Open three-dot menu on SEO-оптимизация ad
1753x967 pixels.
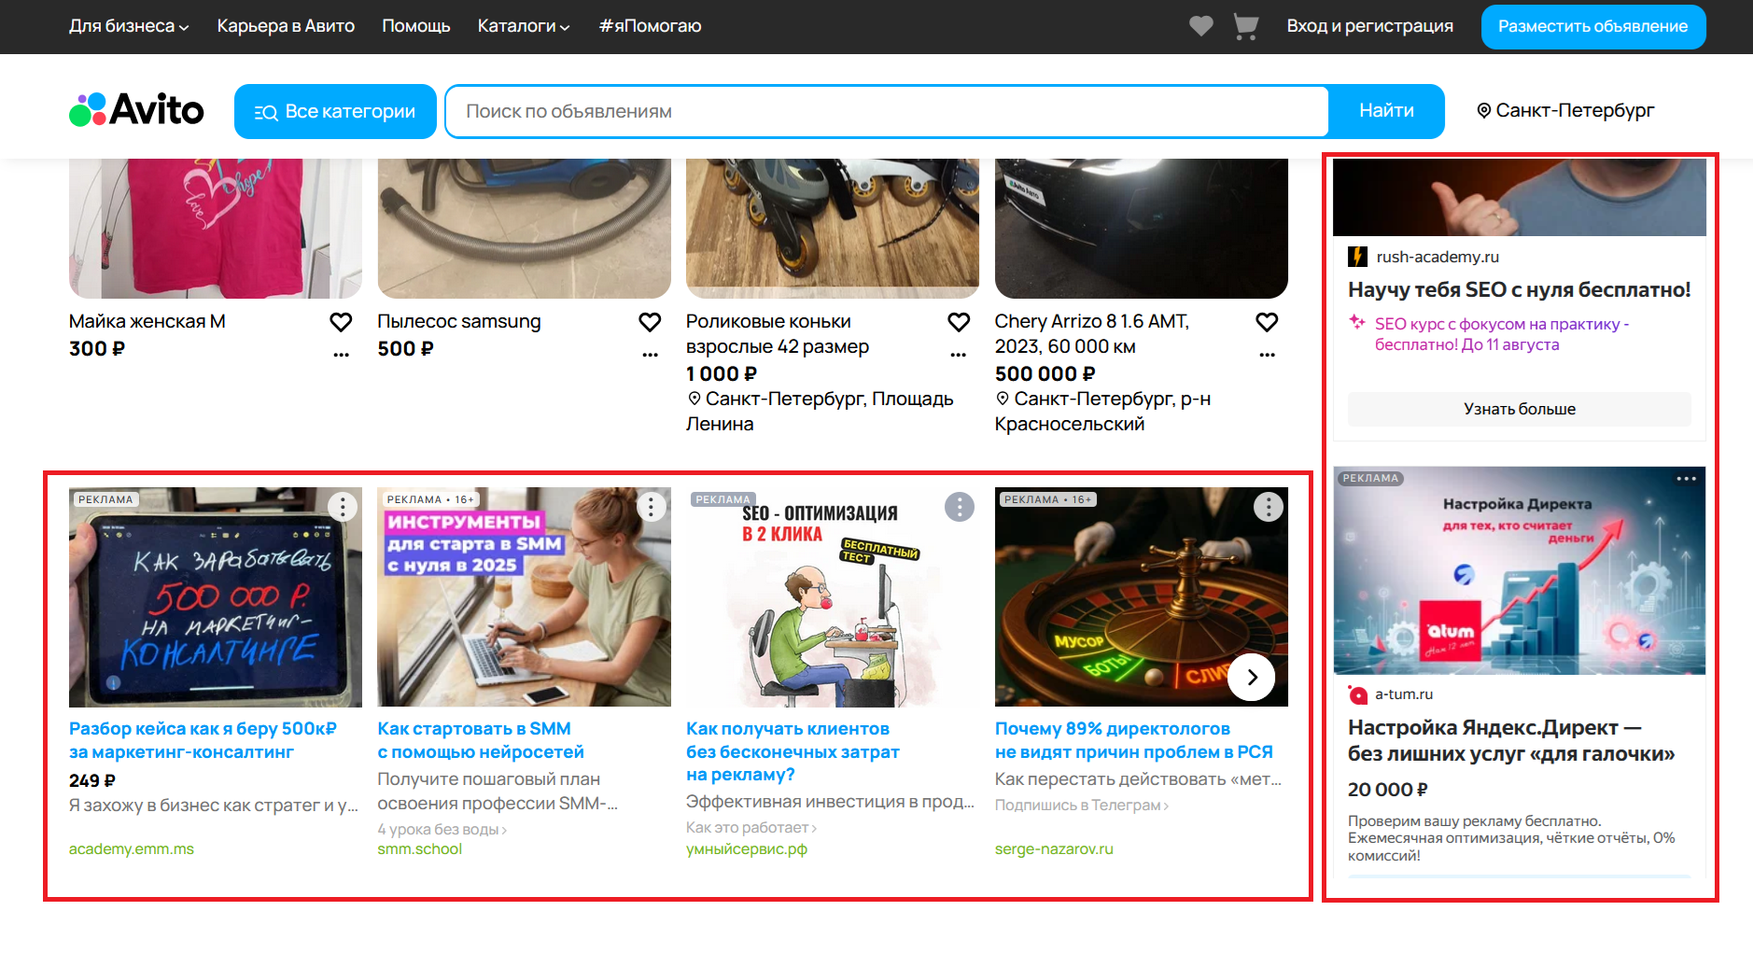pos(959,507)
